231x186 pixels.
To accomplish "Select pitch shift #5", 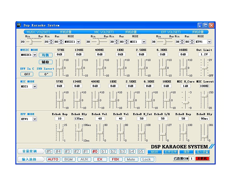I will (x=49, y=151).
